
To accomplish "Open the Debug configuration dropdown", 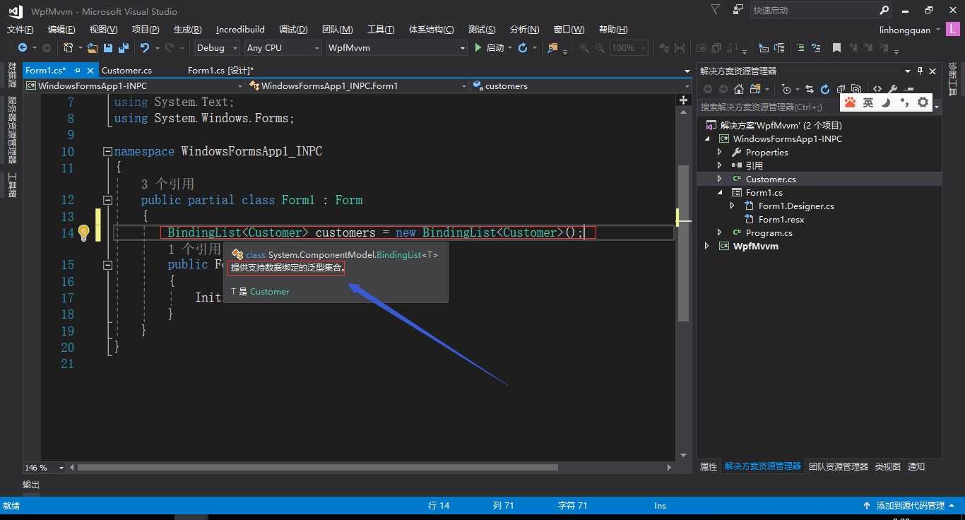I will pos(218,48).
